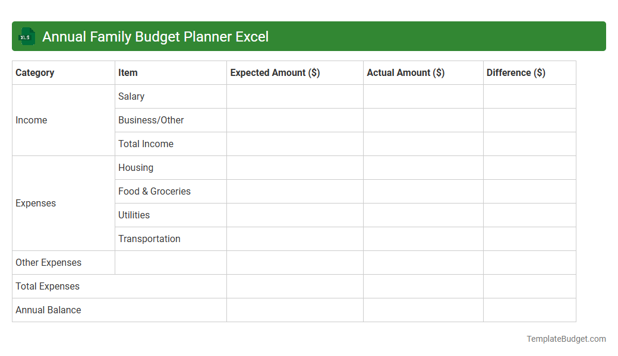Click the Actual Amount ($) header

click(405, 72)
